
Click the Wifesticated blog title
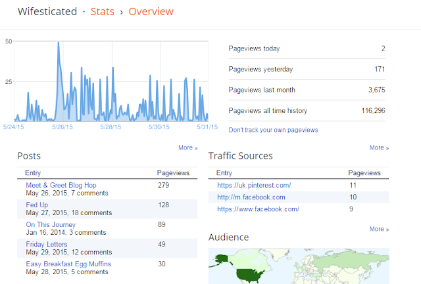coord(47,12)
